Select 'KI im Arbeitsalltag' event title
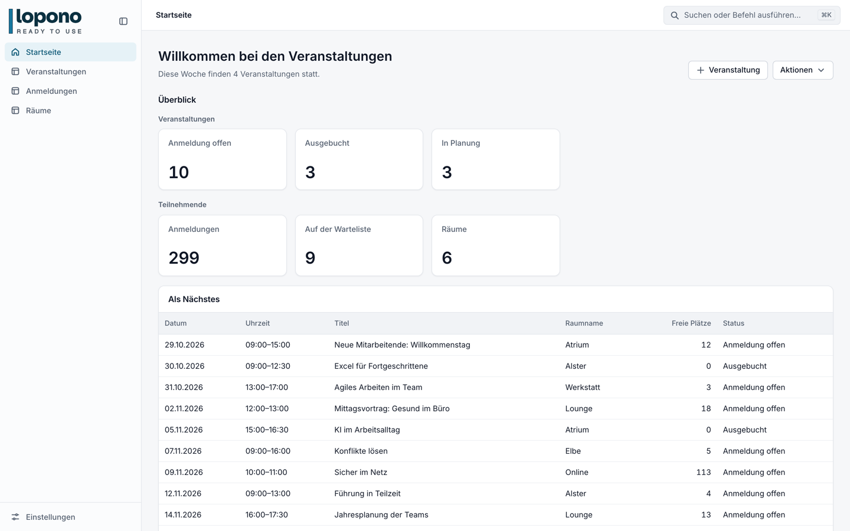The height and width of the screenshot is (531, 850). pos(367,430)
